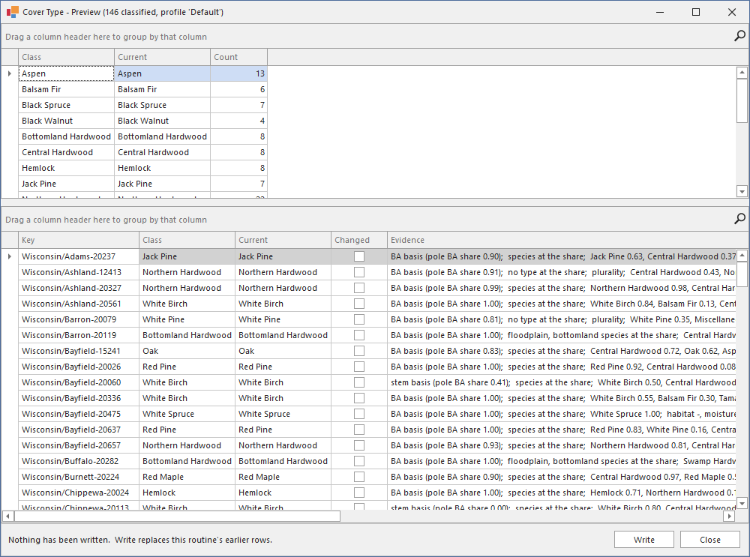Toggle Changed checkbox for Wisconsin/Bayfield-20475

[x=359, y=414]
